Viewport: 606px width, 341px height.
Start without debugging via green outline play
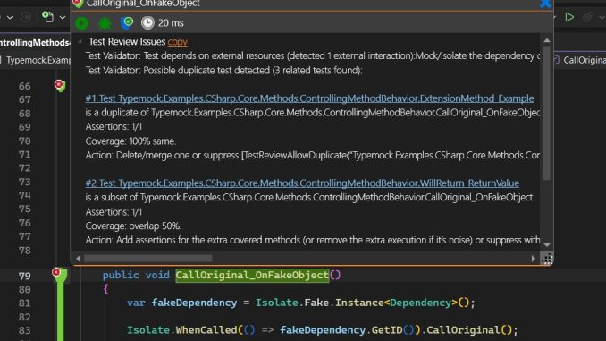[569, 17]
